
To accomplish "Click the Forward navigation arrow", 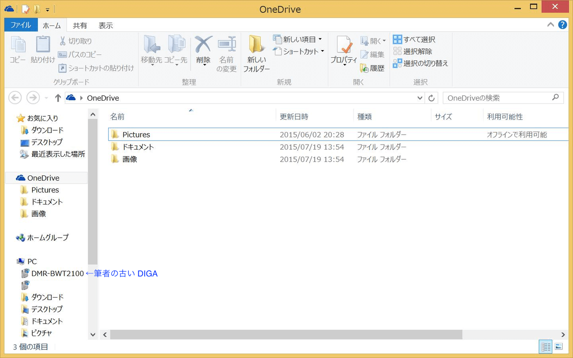I will (33, 98).
